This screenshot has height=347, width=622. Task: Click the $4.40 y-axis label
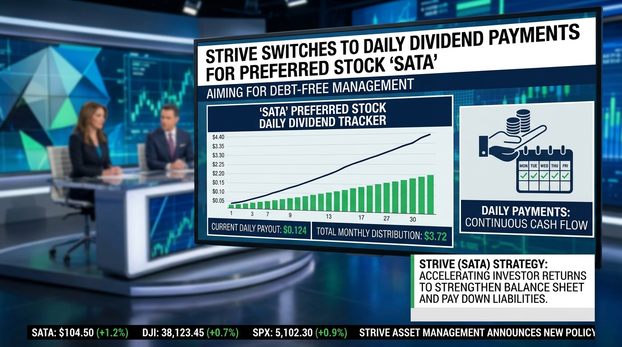point(218,137)
